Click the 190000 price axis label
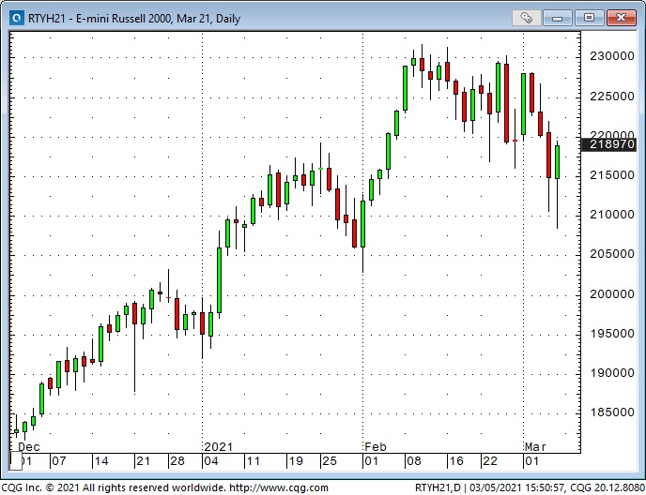Viewport: 646px width, 495px height. 612,373
